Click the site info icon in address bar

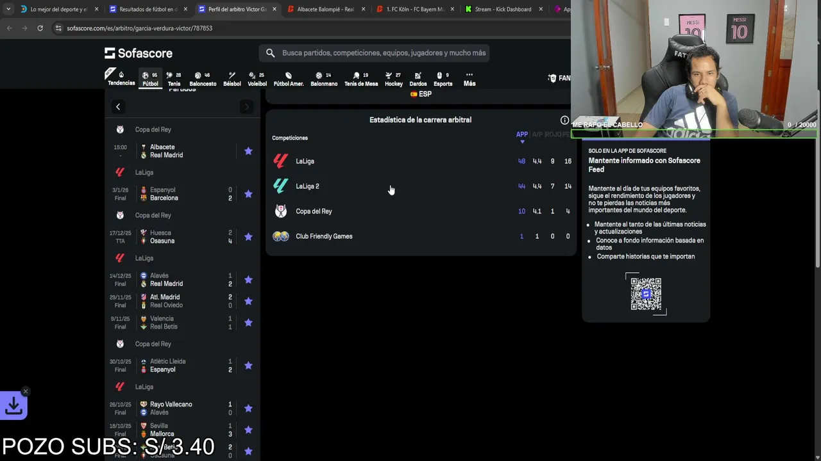(x=58, y=28)
